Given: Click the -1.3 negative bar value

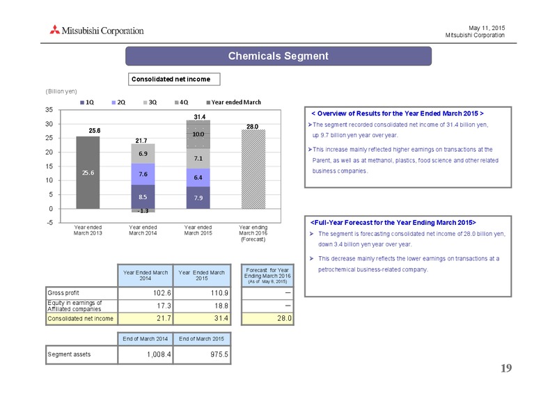Looking at the screenshot, I should tap(143, 211).
